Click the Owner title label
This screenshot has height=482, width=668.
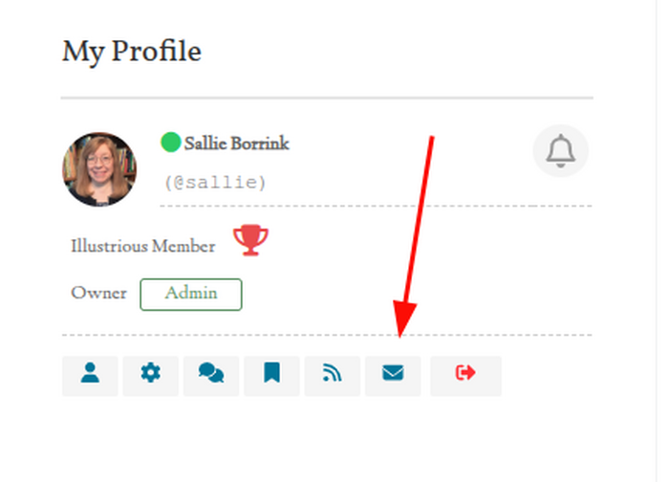[x=98, y=294]
